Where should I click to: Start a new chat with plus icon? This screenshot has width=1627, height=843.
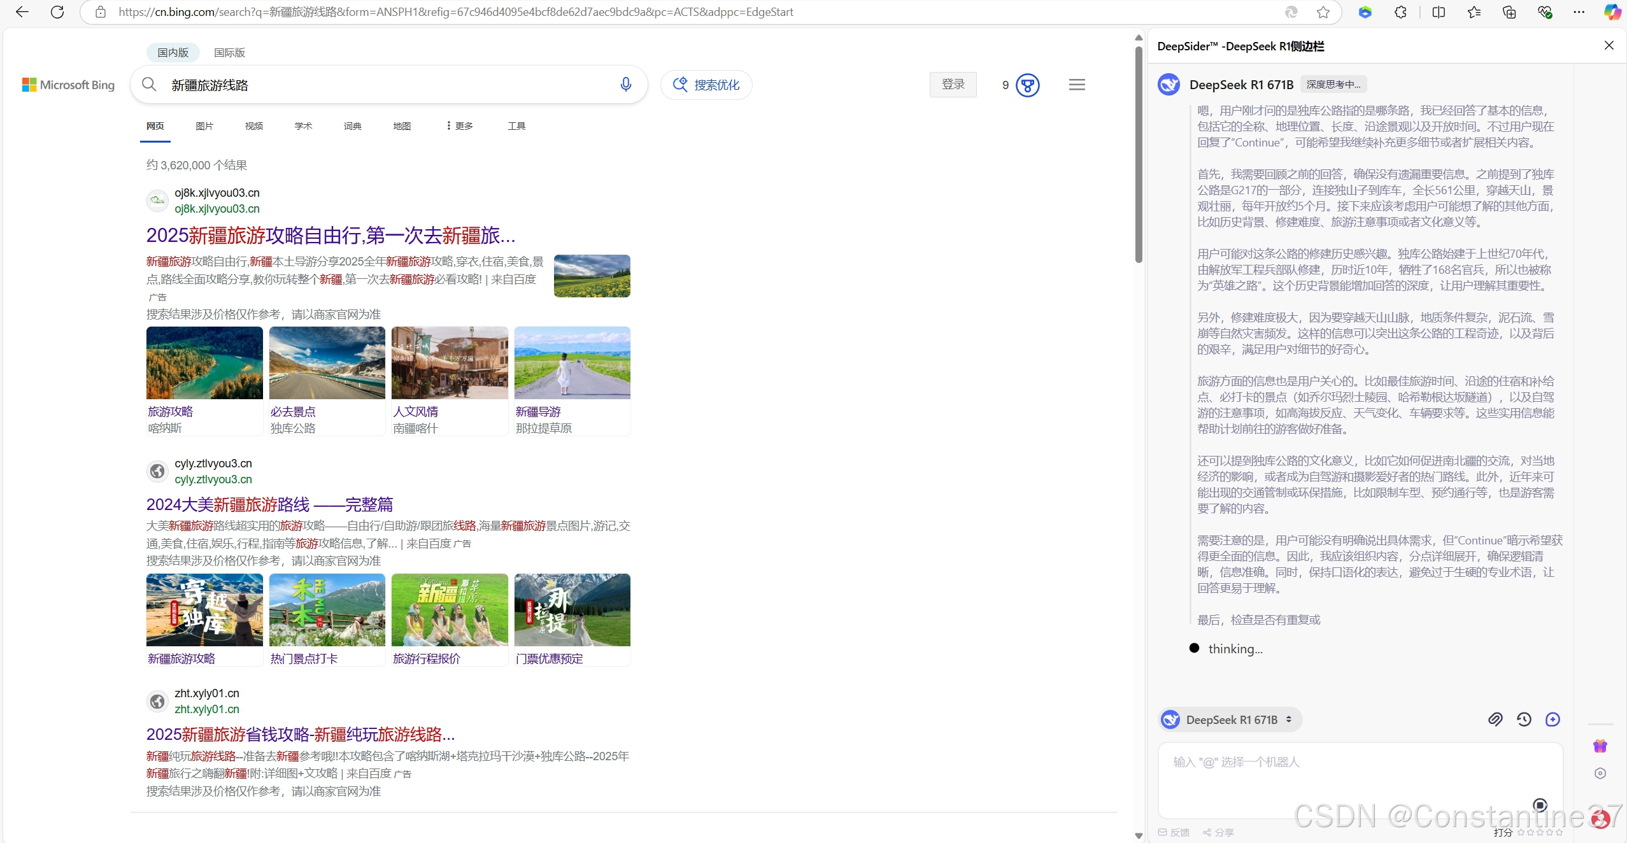click(1552, 719)
